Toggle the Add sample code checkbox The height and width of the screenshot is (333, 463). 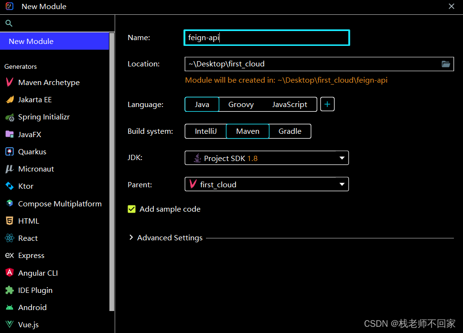coord(132,209)
